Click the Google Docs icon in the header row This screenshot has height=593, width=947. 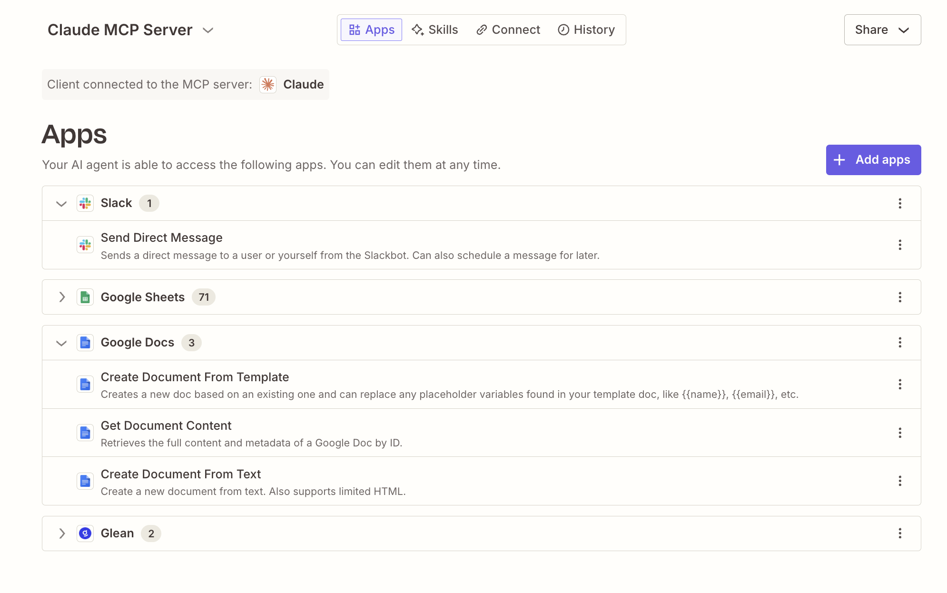tap(85, 342)
